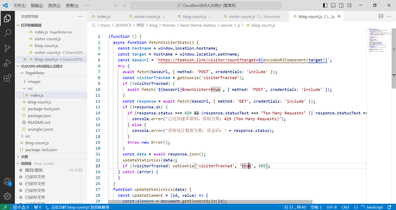Collapse the PageMeter folder

(x=22, y=73)
